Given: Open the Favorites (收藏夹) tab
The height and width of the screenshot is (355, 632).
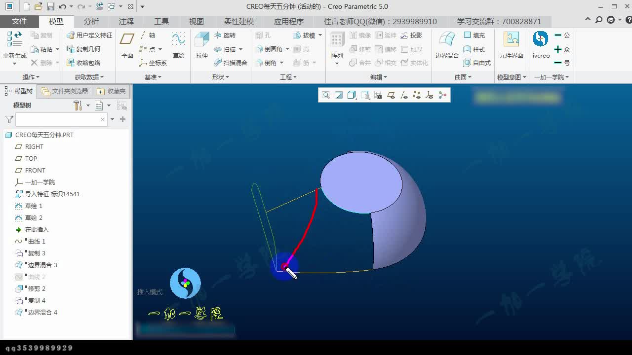Looking at the screenshot, I should click(112, 91).
